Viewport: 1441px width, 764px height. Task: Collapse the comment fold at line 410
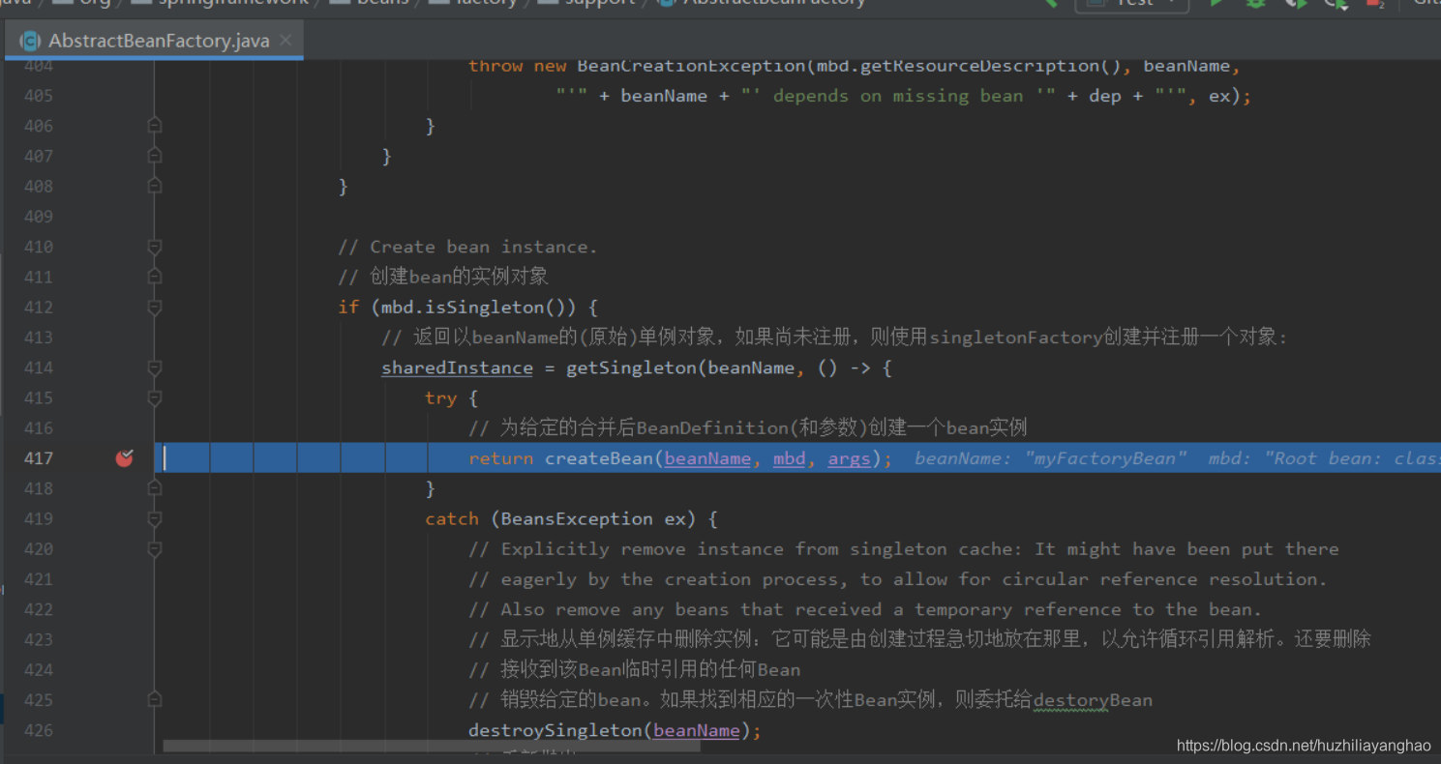(x=154, y=247)
